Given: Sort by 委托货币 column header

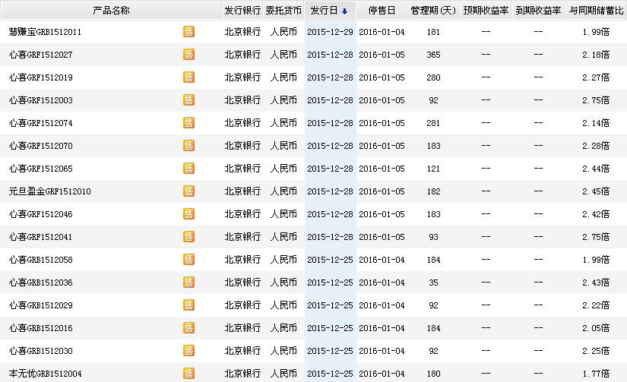Looking at the screenshot, I should (x=283, y=11).
